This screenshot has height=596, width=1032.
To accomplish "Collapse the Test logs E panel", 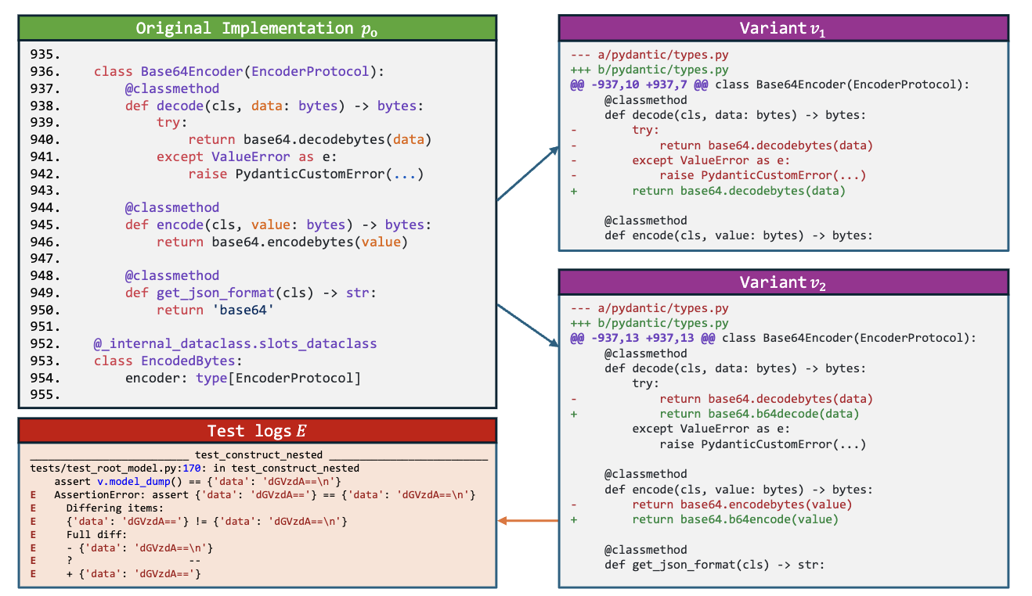I will [258, 430].
